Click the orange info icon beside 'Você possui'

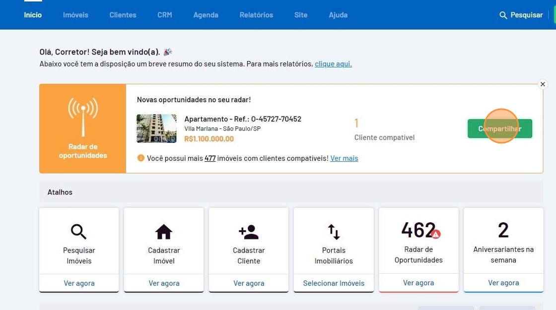pyautogui.click(x=141, y=158)
